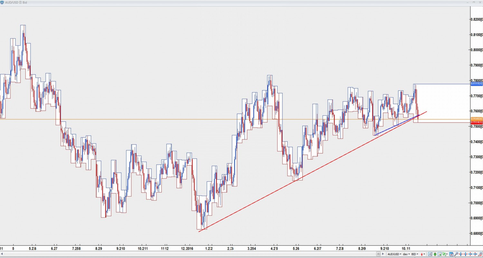
Task: Toggle the crosshair cursor icon
Action: (x=439, y=254)
